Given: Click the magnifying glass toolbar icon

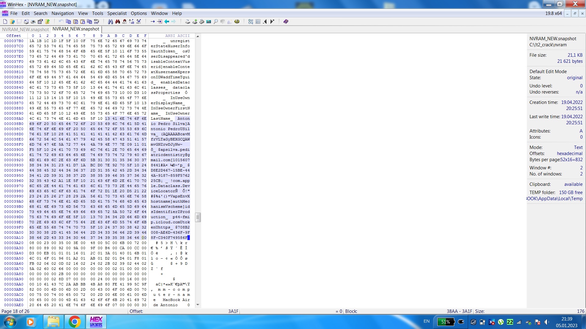Looking at the screenshot, I should (216, 22).
